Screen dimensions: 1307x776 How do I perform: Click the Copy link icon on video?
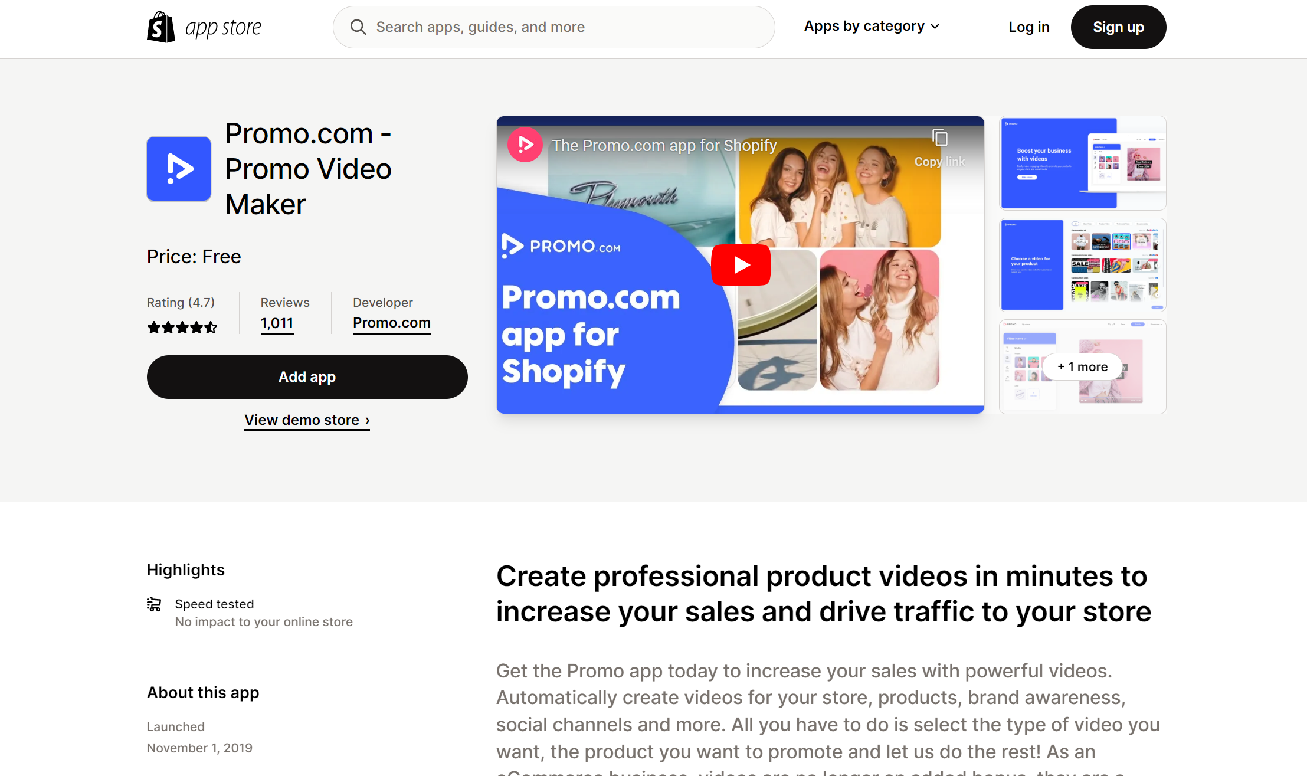pos(940,138)
